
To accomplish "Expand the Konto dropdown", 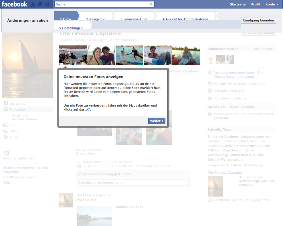I will point(272,4).
